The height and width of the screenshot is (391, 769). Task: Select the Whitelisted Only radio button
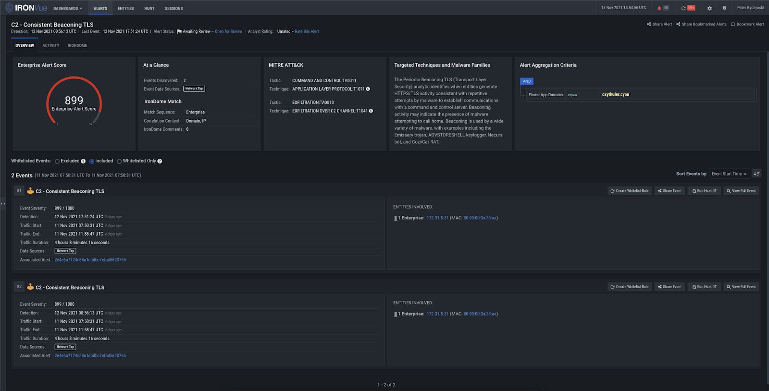point(119,161)
